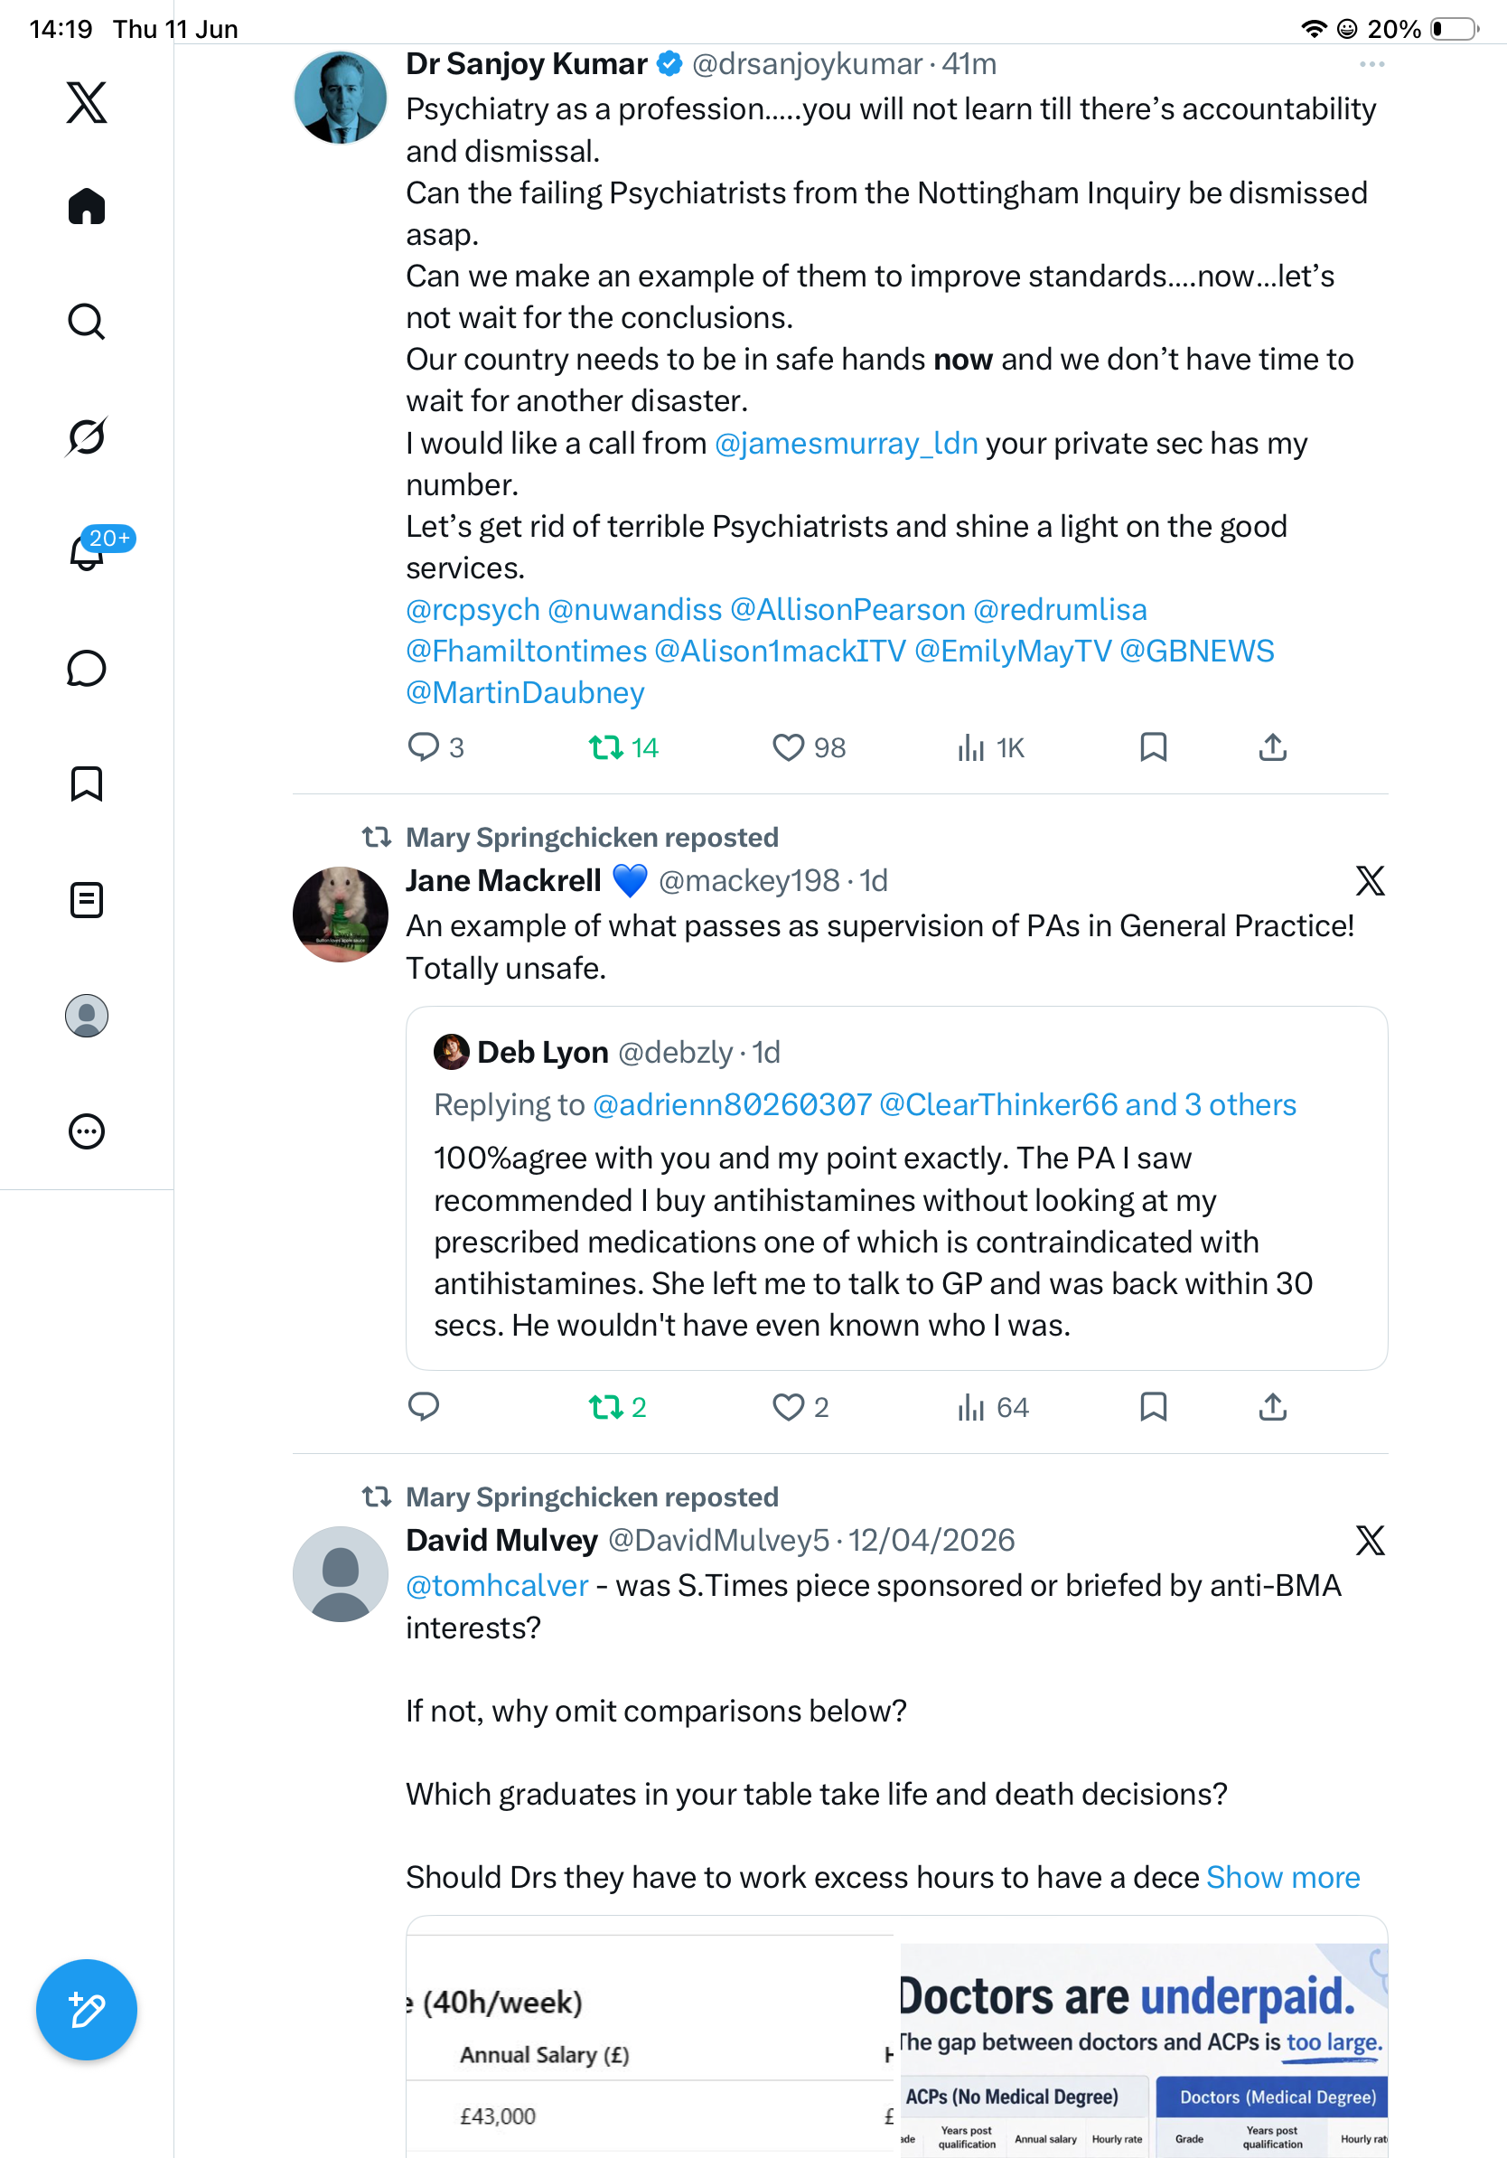Open Lists icon in sidebar
The width and height of the screenshot is (1507, 2158).
point(87,899)
